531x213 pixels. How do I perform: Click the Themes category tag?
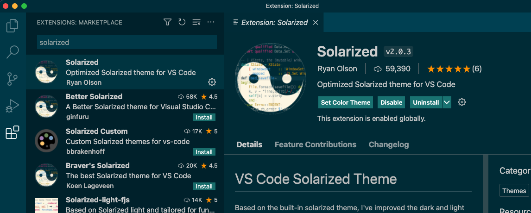pos(514,191)
